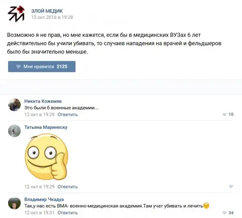Reply to Никита Кожемяк's comment

[67, 115]
